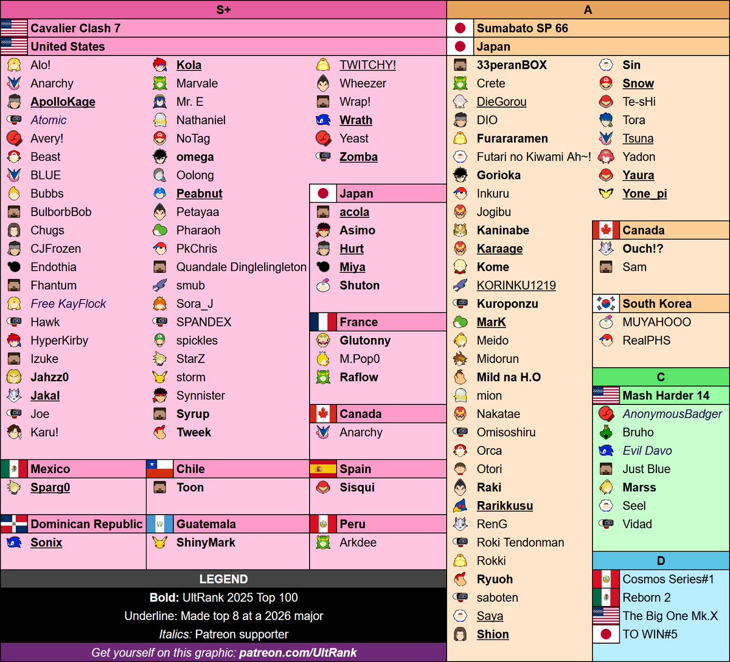Image resolution: width=730 pixels, height=662 pixels.
Task: Click the Sonic icon next to Wrath
Action: pyautogui.click(x=323, y=120)
